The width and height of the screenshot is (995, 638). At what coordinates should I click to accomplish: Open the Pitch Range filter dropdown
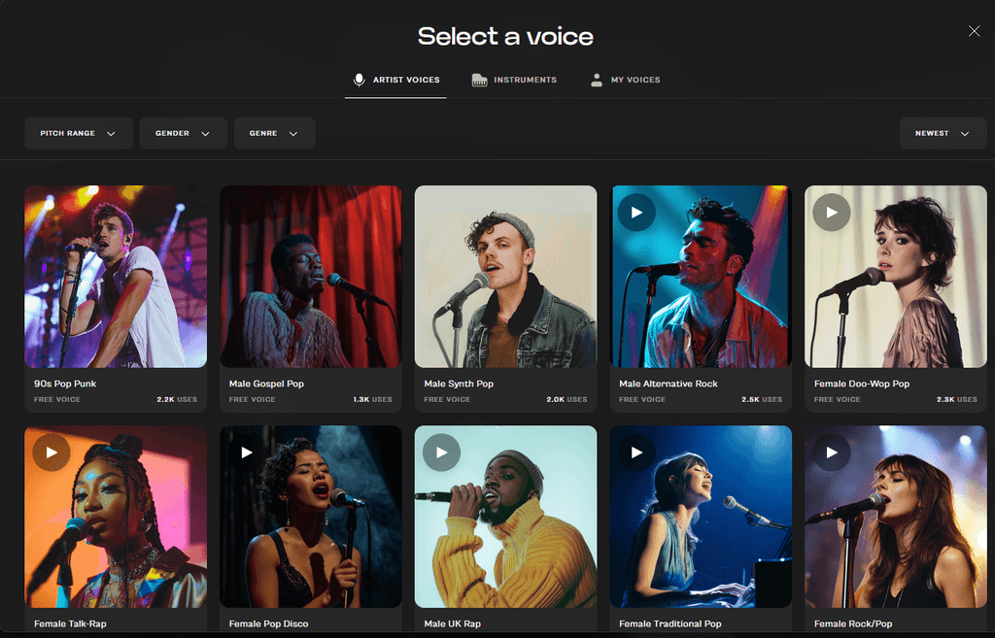tap(78, 133)
